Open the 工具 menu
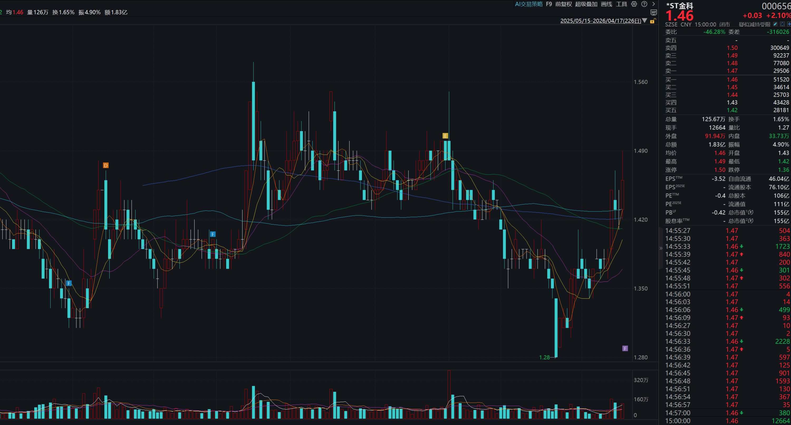791x425 pixels. click(621, 4)
